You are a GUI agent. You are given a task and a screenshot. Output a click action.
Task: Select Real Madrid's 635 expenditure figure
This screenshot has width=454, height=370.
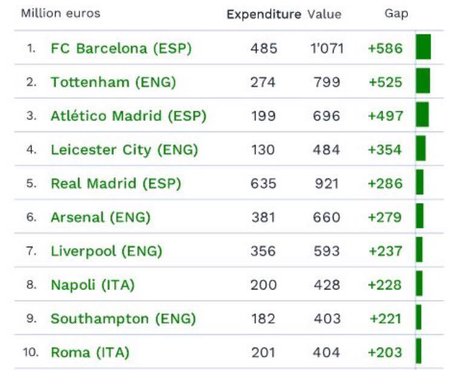point(263,183)
